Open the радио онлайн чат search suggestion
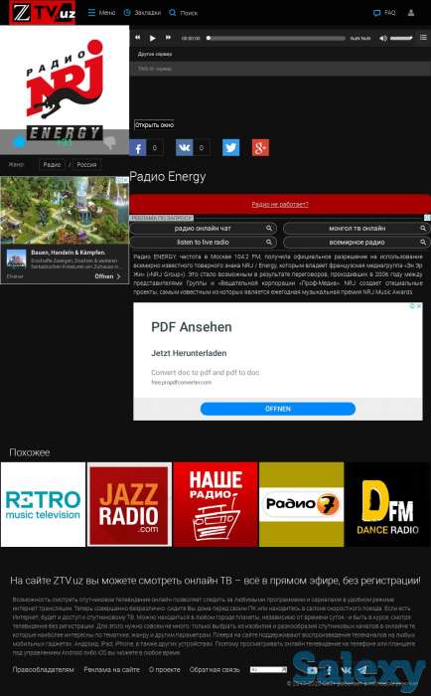 (x=203, y=228)
